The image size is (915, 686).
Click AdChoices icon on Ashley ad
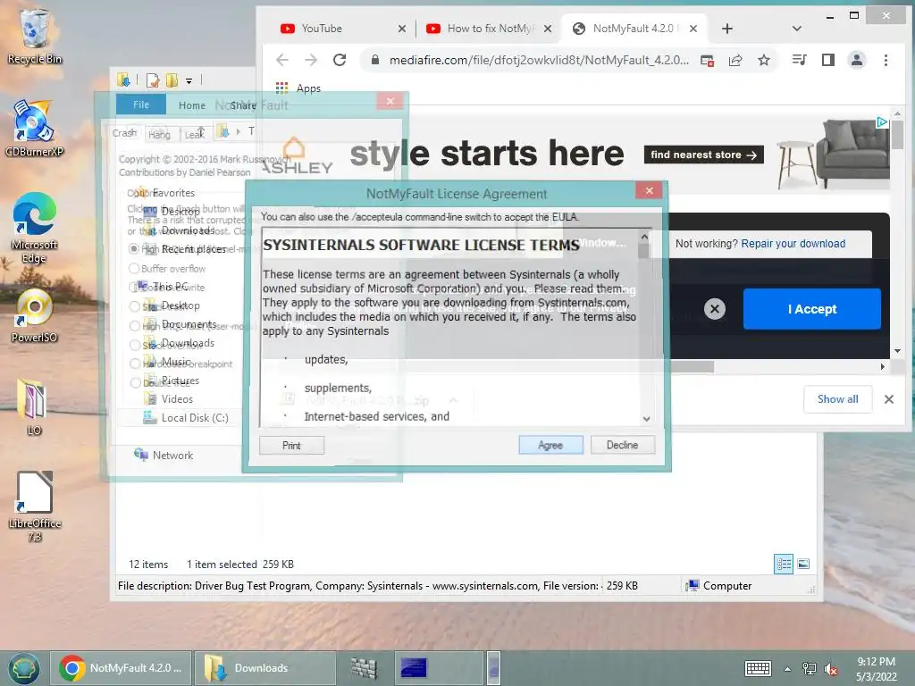pos(882,121)
